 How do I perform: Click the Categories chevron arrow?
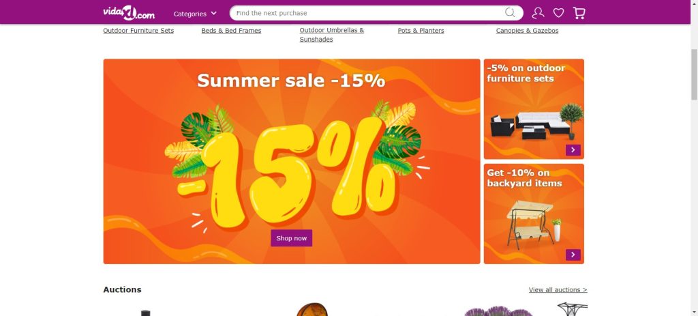[x=213, y=14]
